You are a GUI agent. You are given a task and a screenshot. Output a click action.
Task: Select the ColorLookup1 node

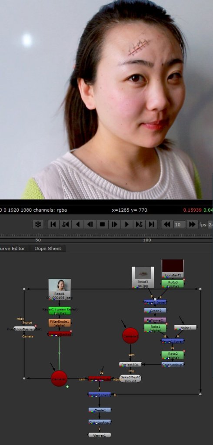tap(100, 422)
